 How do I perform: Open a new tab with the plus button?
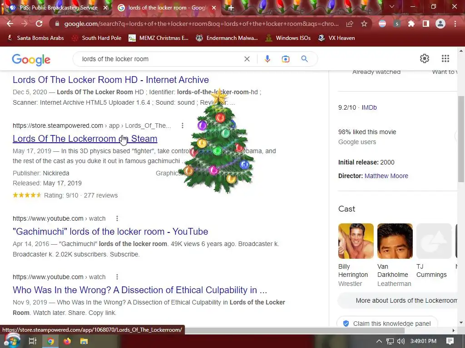point(231,8)
